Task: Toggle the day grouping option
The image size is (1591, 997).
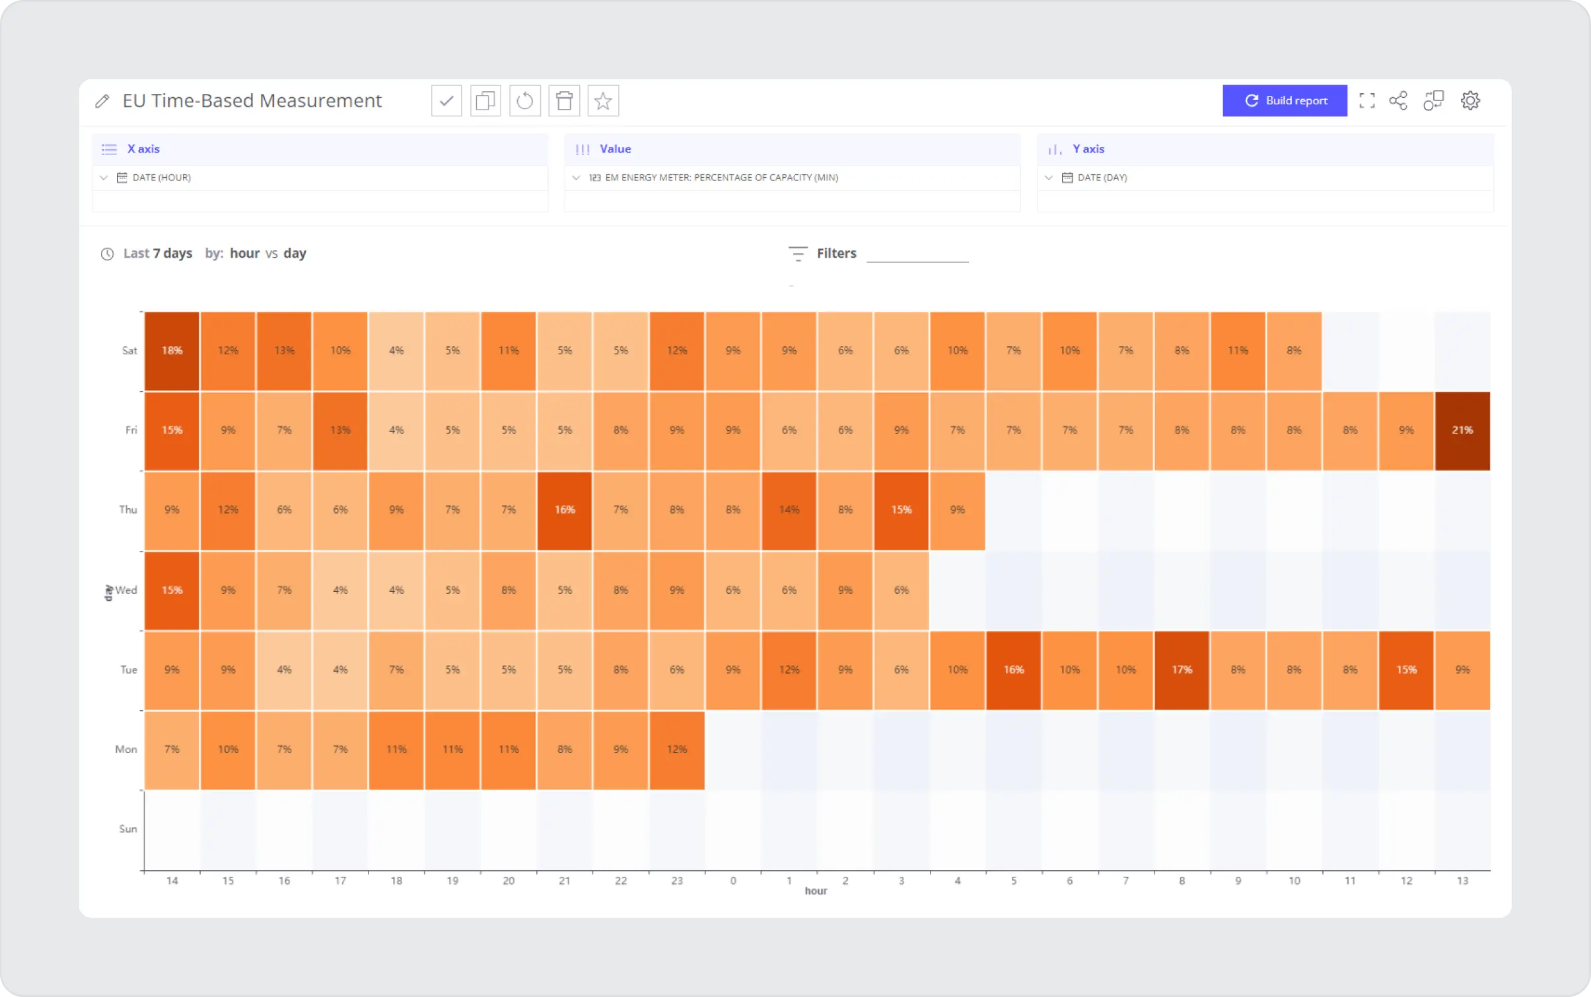Action: click(x=295, y=253)
